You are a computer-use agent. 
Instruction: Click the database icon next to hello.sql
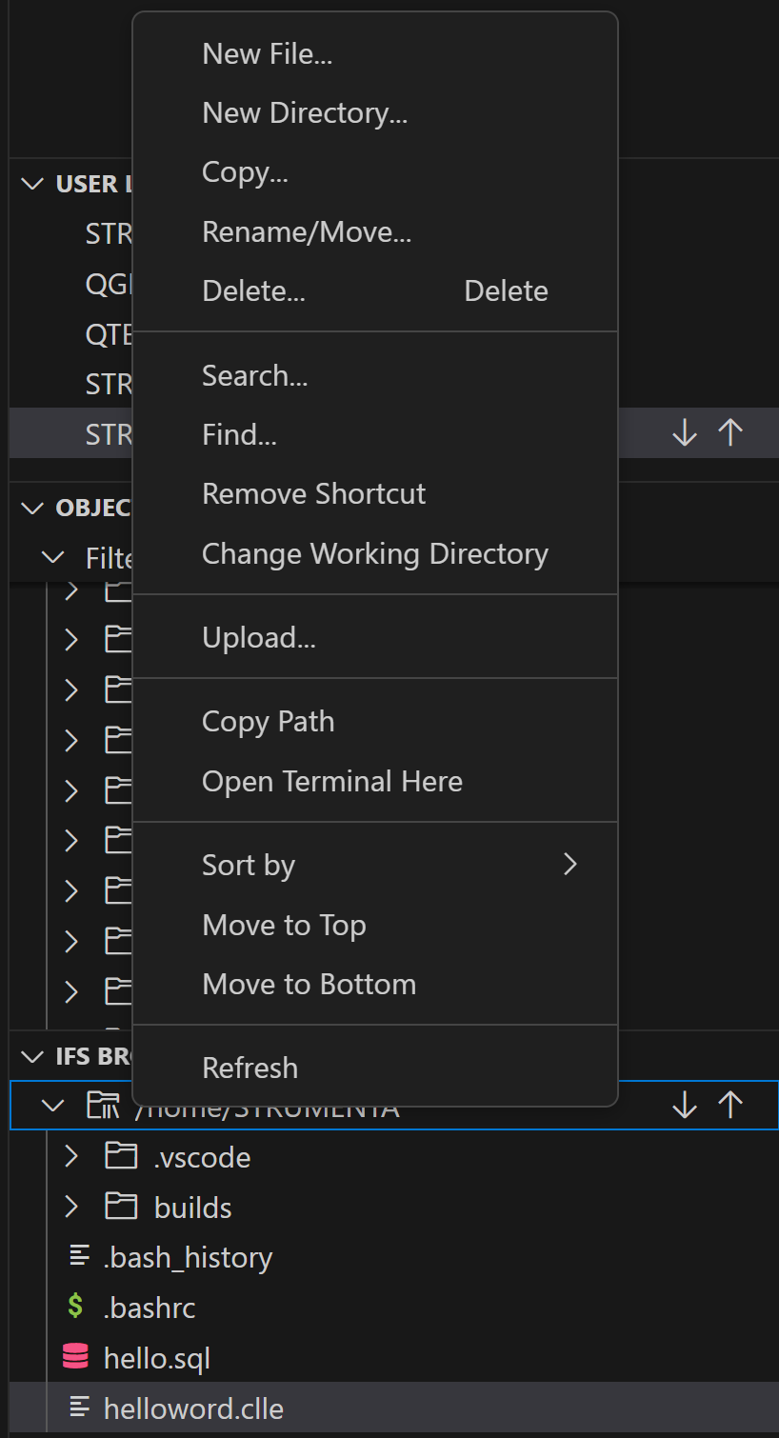[x=75, y=1358]
